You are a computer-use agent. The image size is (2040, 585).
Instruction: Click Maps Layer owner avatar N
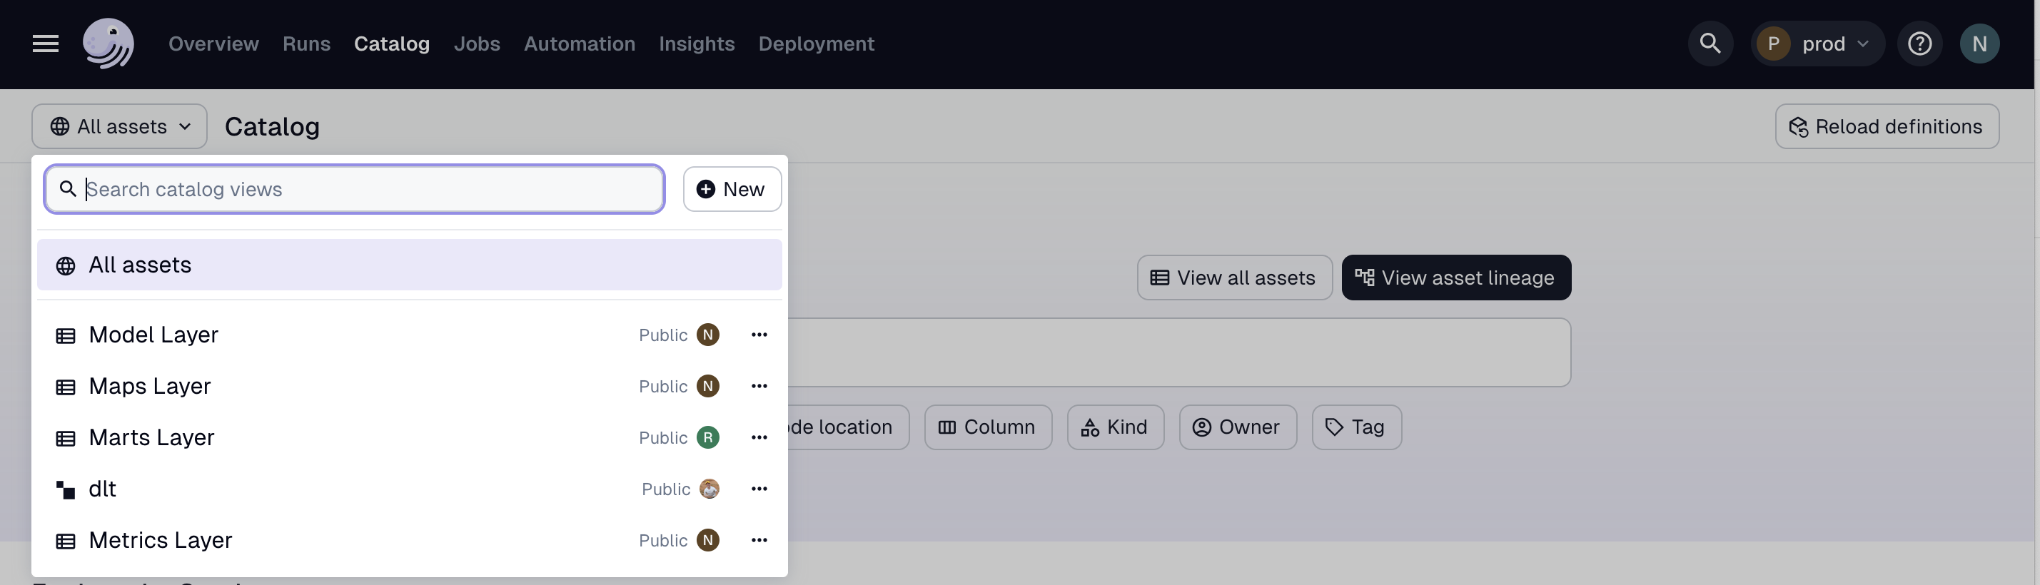[708, 386]
